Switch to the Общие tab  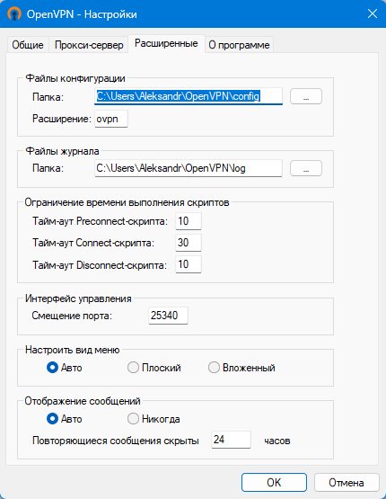(x=28, y=45)
